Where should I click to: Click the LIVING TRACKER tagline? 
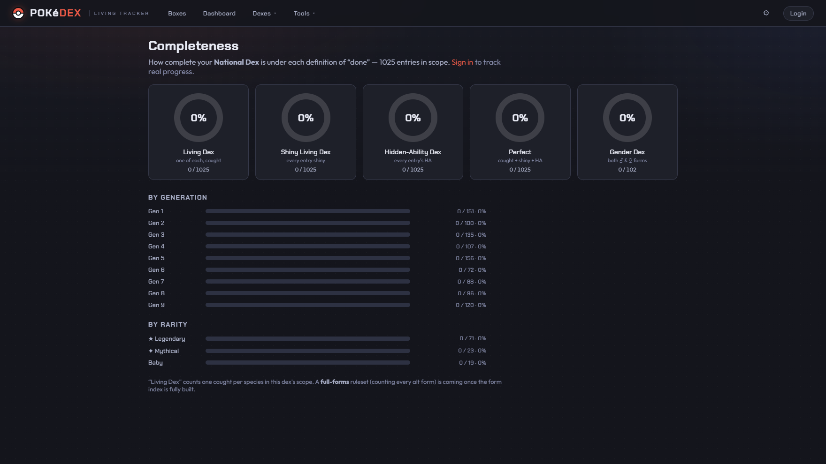coord(122,14)
